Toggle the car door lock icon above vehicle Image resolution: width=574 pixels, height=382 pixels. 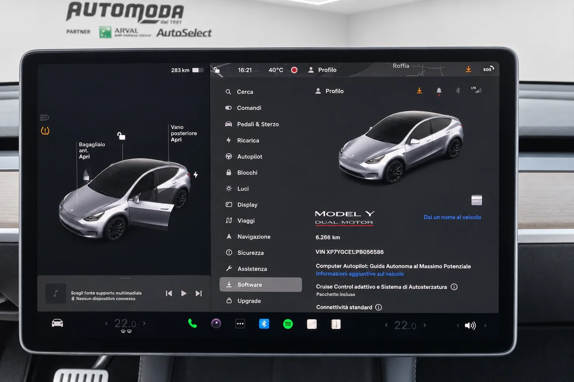[x=121, y=136]
